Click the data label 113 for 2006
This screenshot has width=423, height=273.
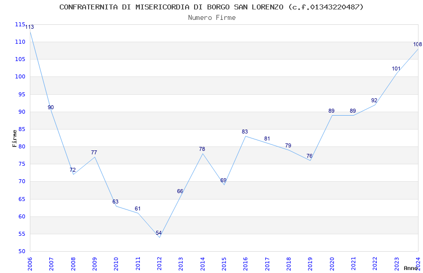click(29, 27)
